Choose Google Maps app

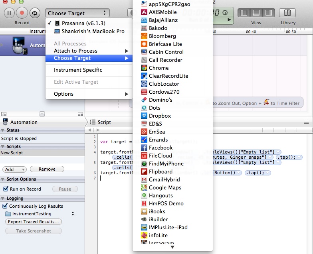point(172,187)
